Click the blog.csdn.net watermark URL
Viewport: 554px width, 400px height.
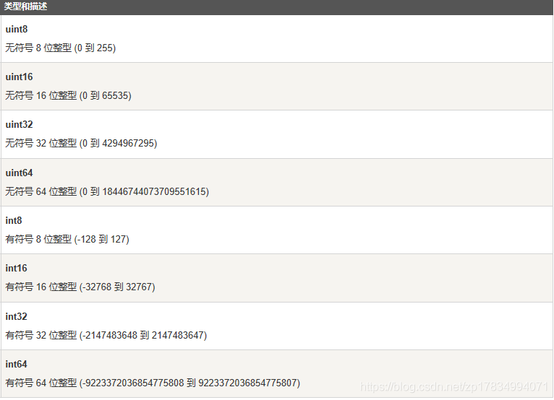tap(454, 387)
